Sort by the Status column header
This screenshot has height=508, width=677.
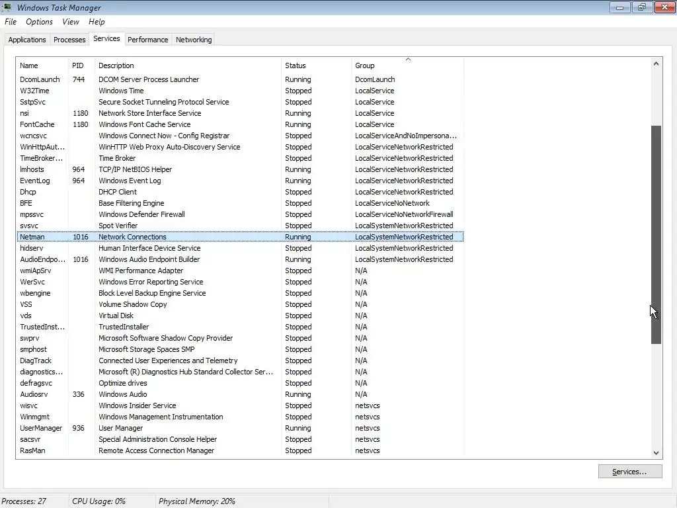(x=316, y=65)
